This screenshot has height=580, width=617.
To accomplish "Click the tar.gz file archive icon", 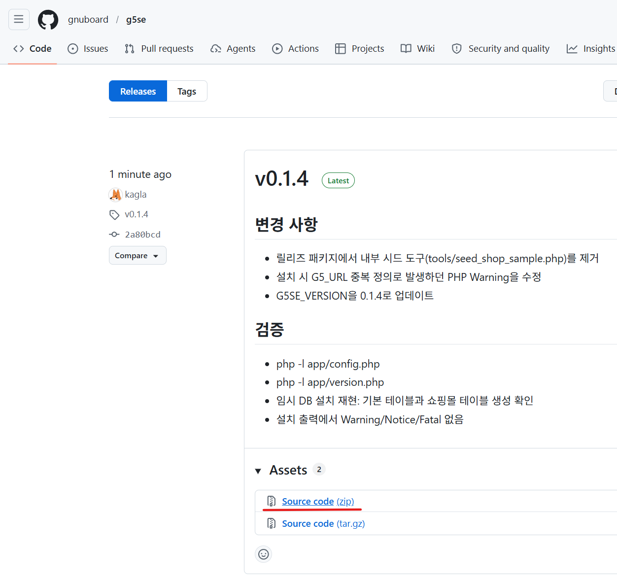I will click(x=271, y=523).
